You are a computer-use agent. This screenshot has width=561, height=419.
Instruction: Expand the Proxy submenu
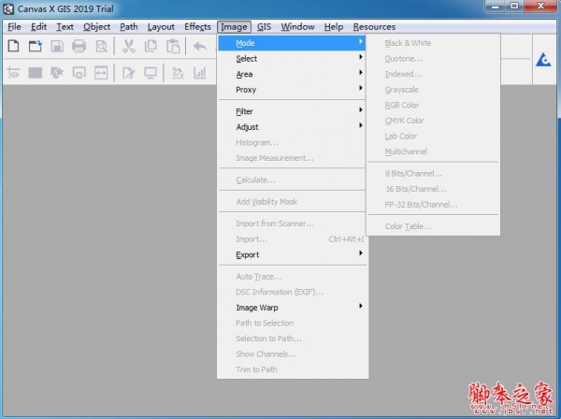coord(292,90)
